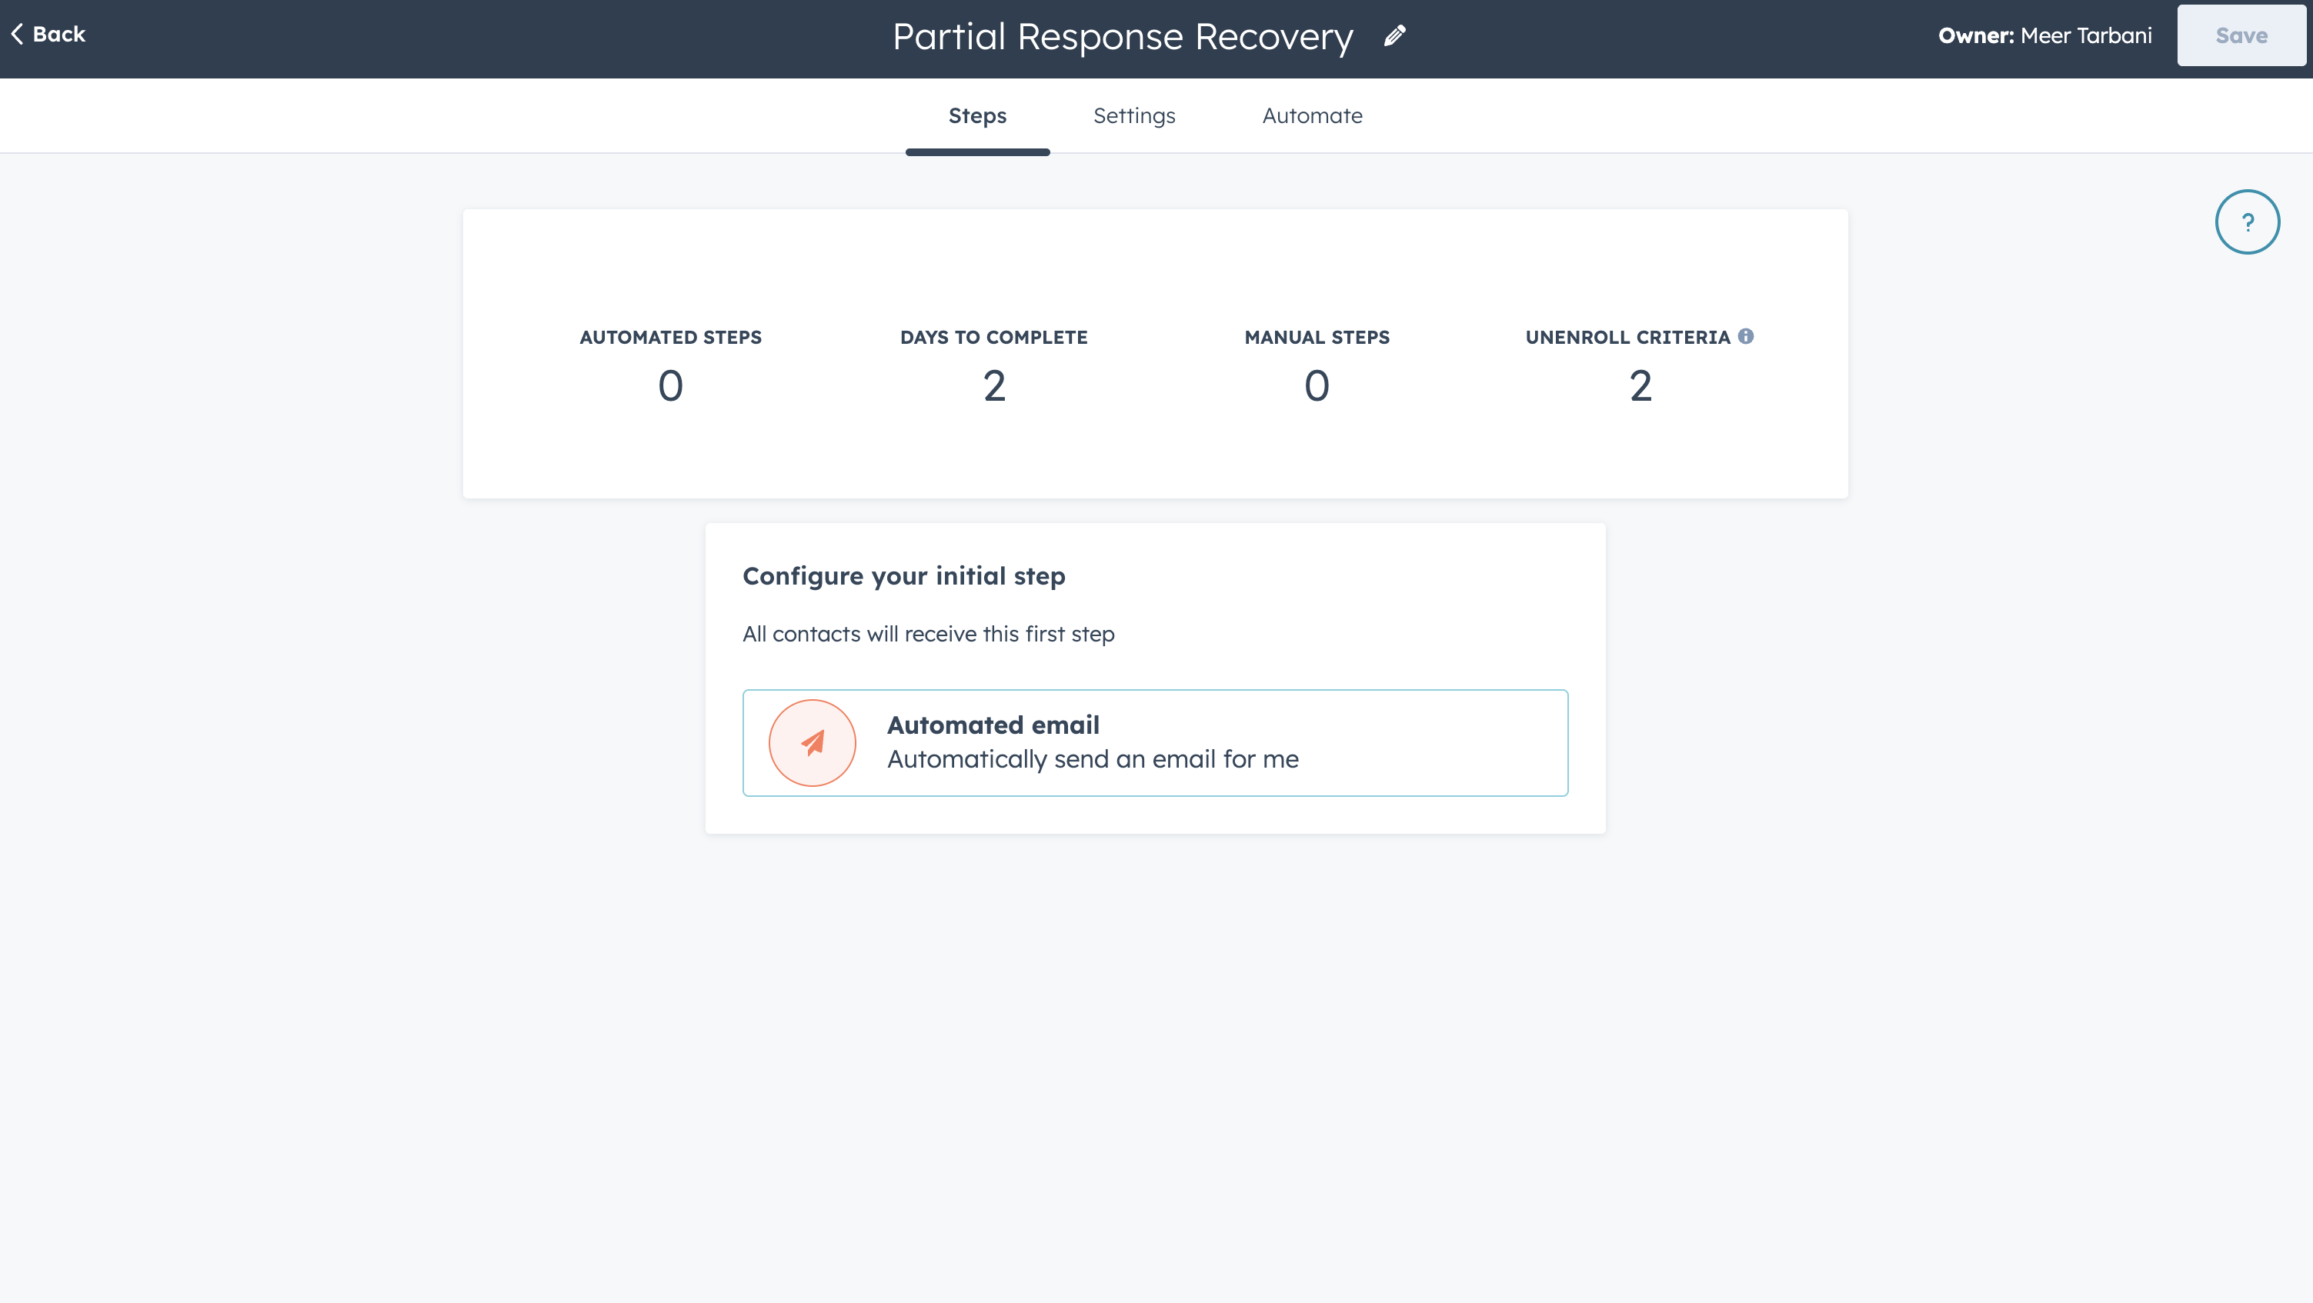Image resolution: width=2313 pixels, height=1303 pixels.
Task: Click the Automated email send icon circle
Action: pyautogui.click(x=812, y=742)
